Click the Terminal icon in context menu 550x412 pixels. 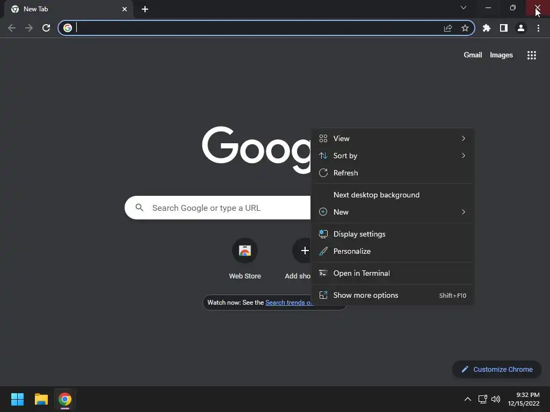coord(323,273)
